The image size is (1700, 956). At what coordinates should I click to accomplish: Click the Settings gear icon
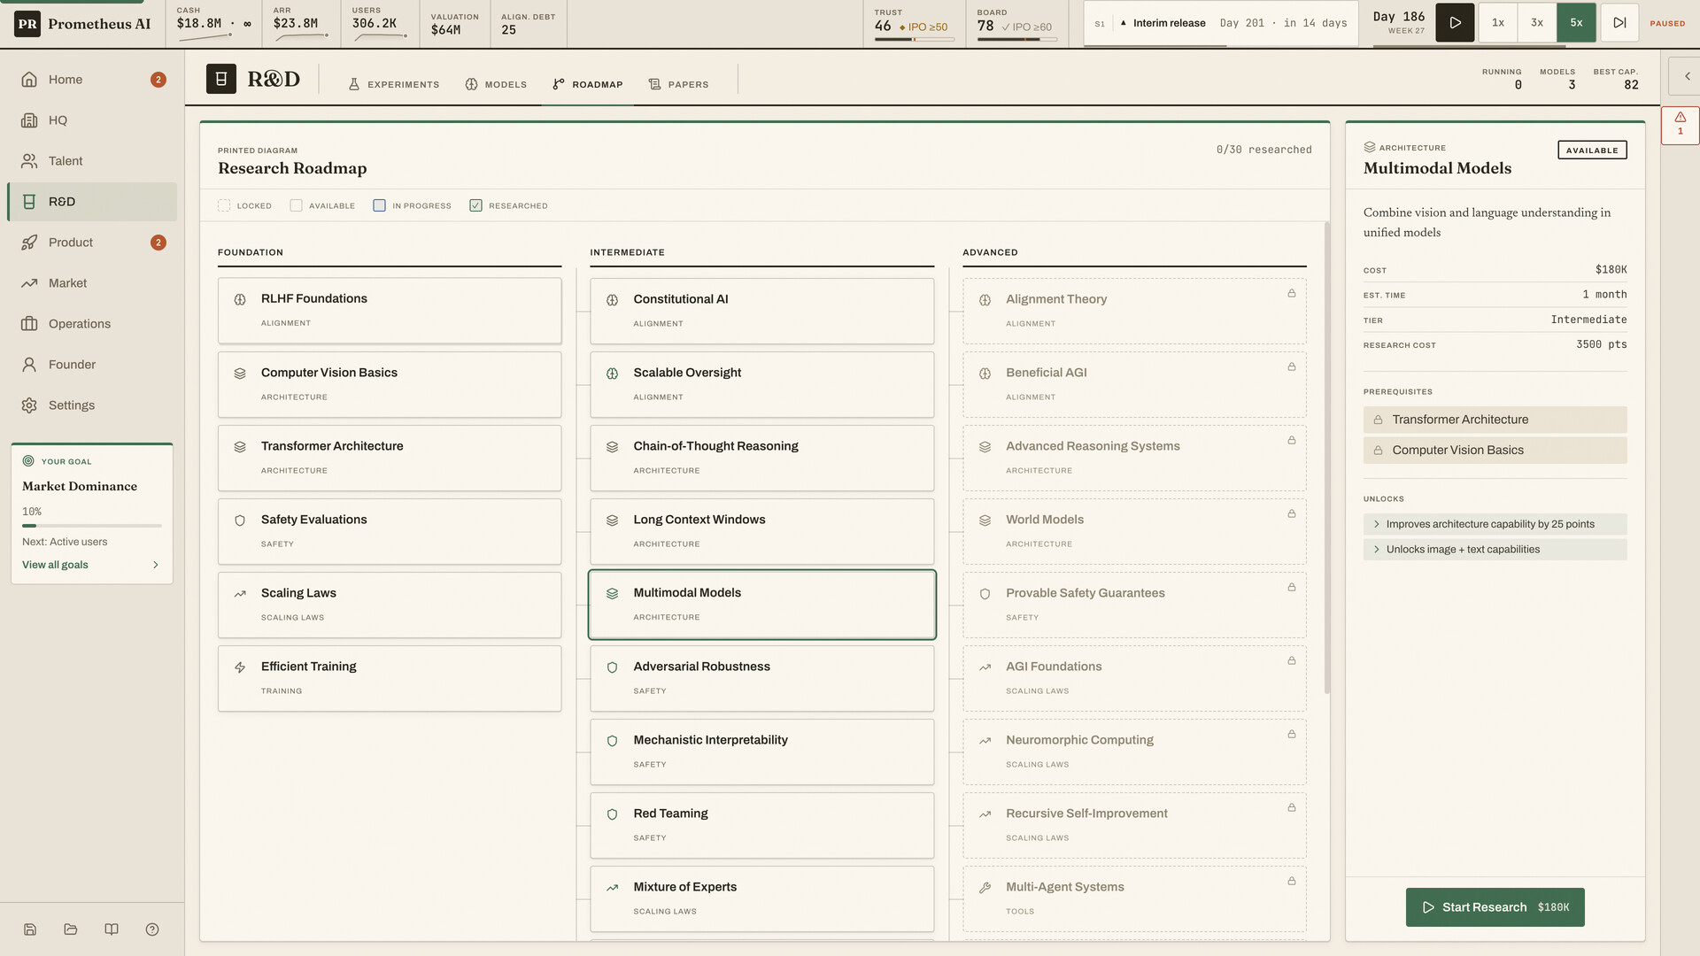point(29,405)
